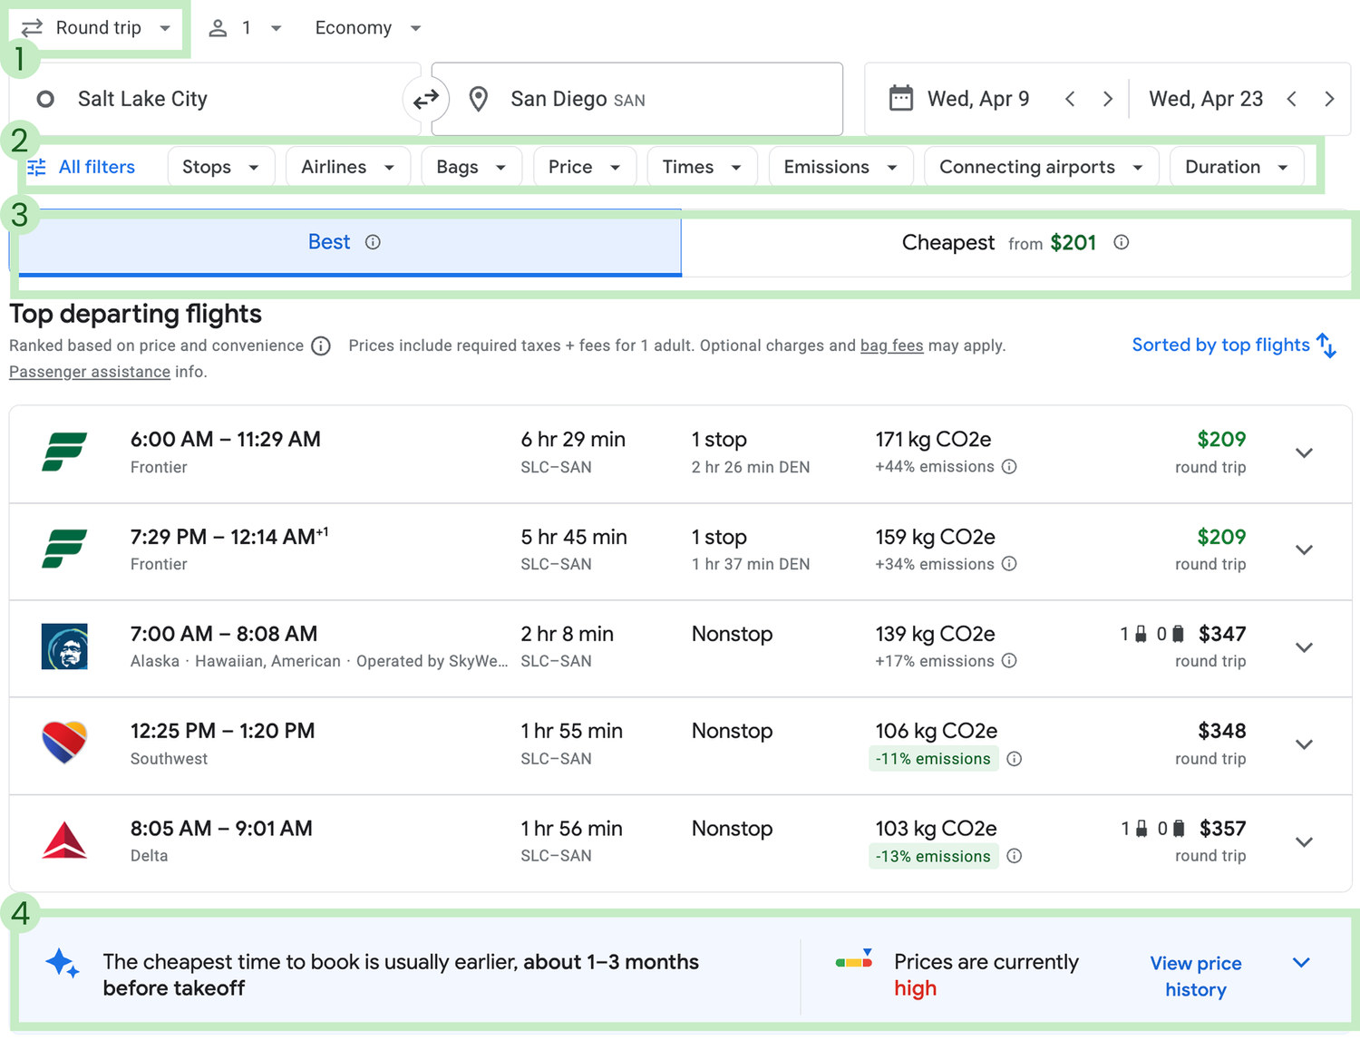The height and width of the screenshot is (1040, 1360).
Task: Show info about Best ranking
Action: pyautogui.click(x=373, y=242)
